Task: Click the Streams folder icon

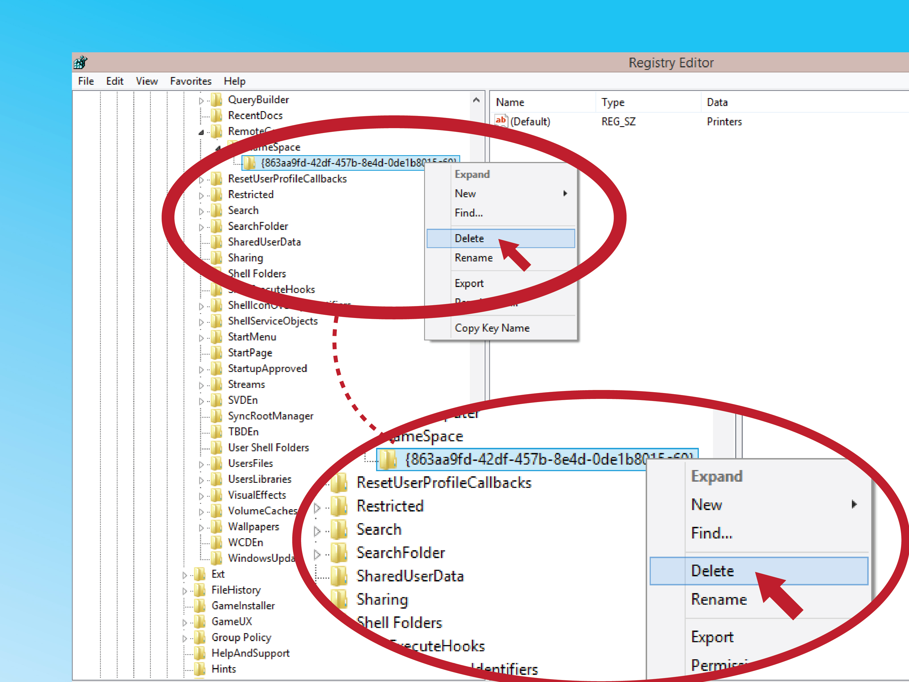Action: [x=216, y=384]
